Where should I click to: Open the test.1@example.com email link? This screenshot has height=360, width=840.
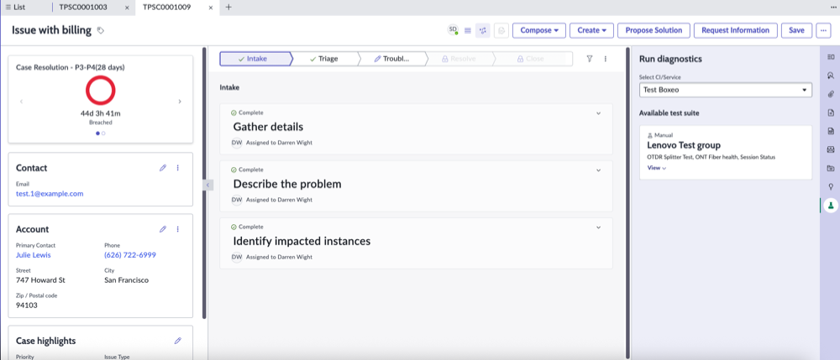[x=50, y=194]
